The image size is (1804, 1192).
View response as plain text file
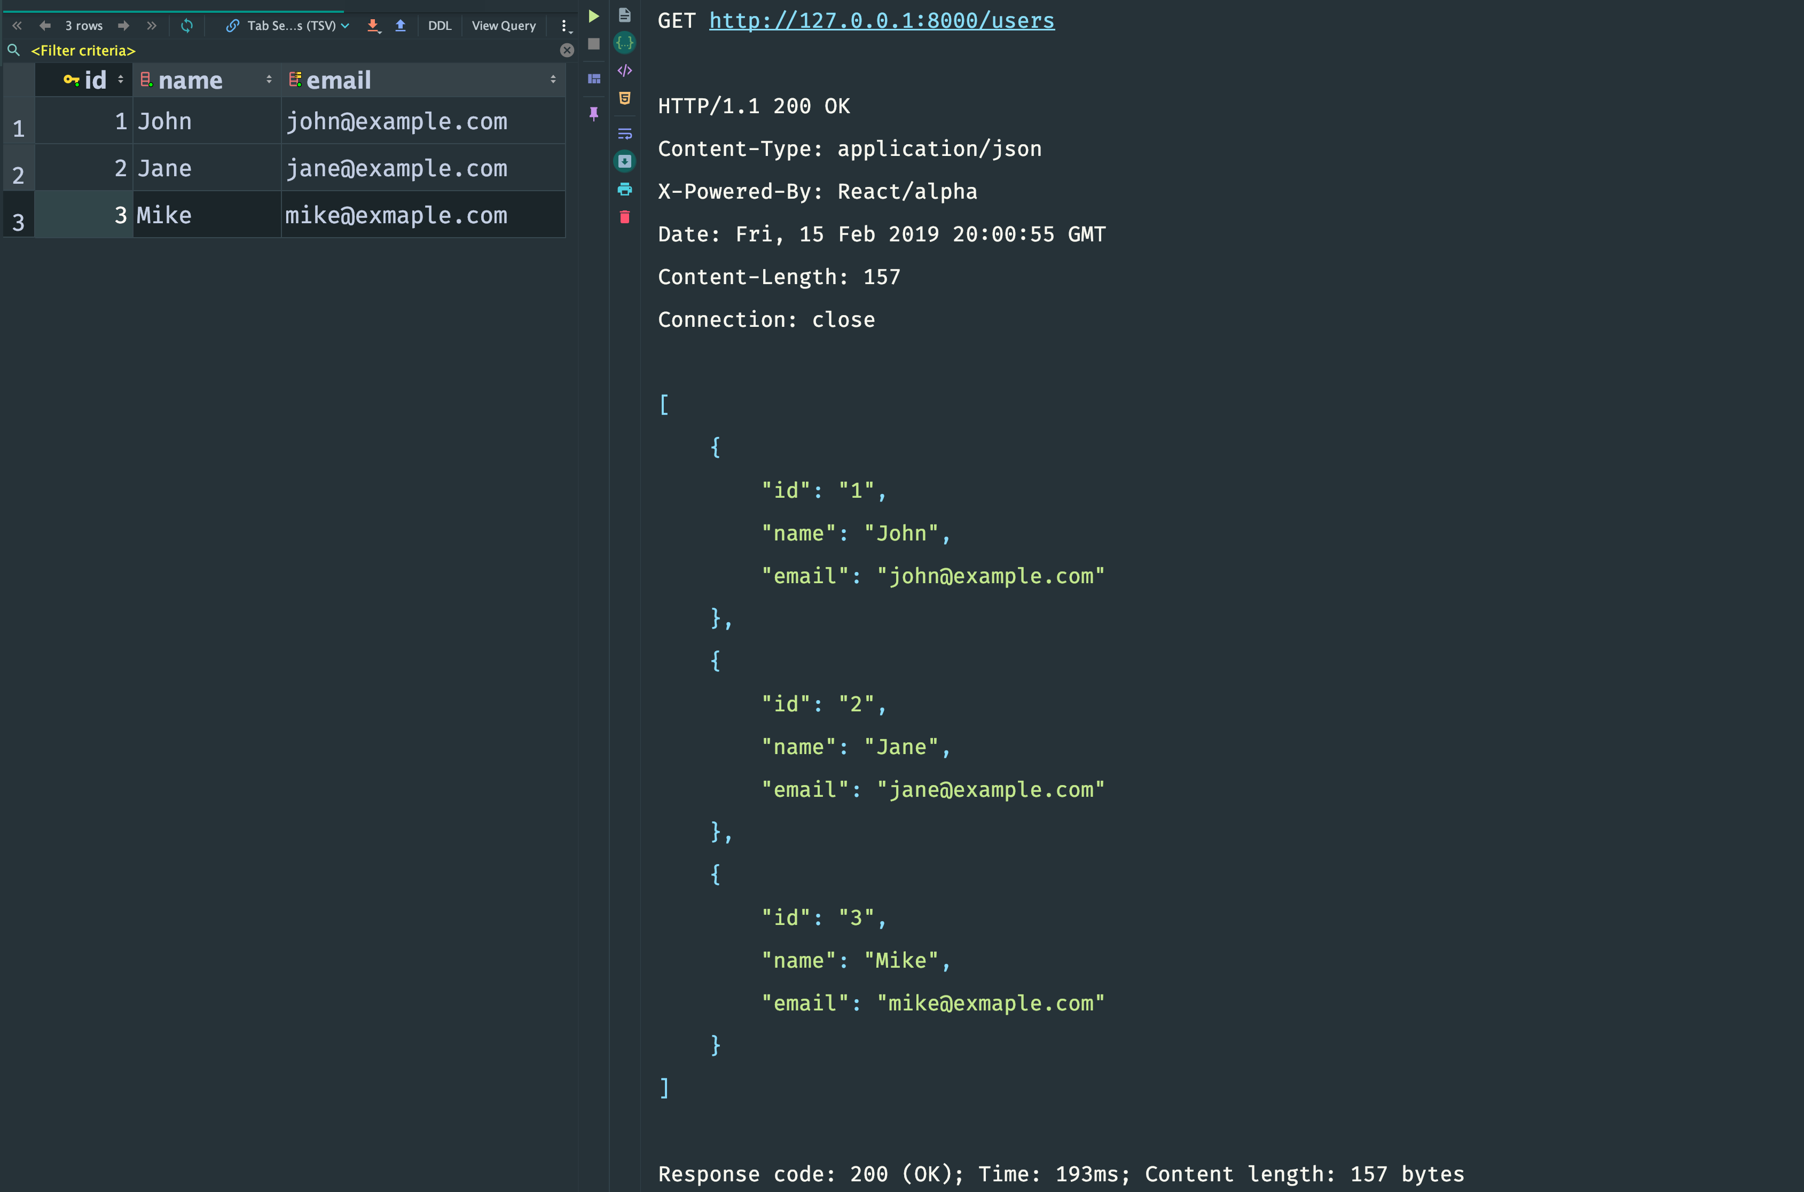(x=625, y=15)
